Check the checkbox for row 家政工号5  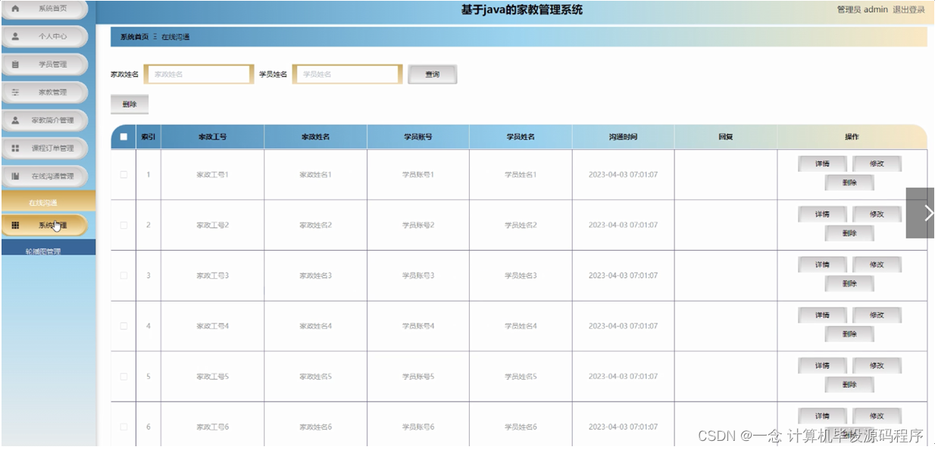pyautogui.click(x=124, y=376)
